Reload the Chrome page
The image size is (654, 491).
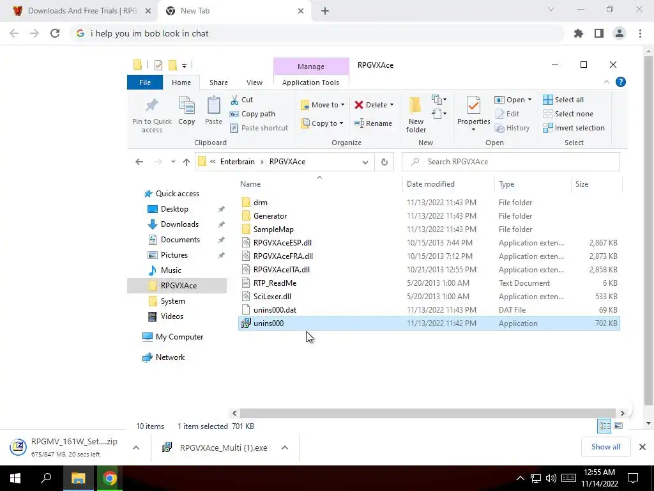[55, 33]
